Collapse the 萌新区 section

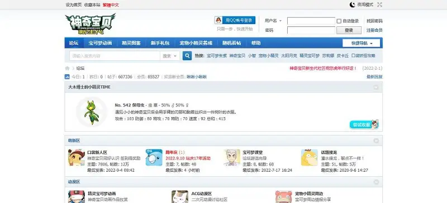point(376,141)
